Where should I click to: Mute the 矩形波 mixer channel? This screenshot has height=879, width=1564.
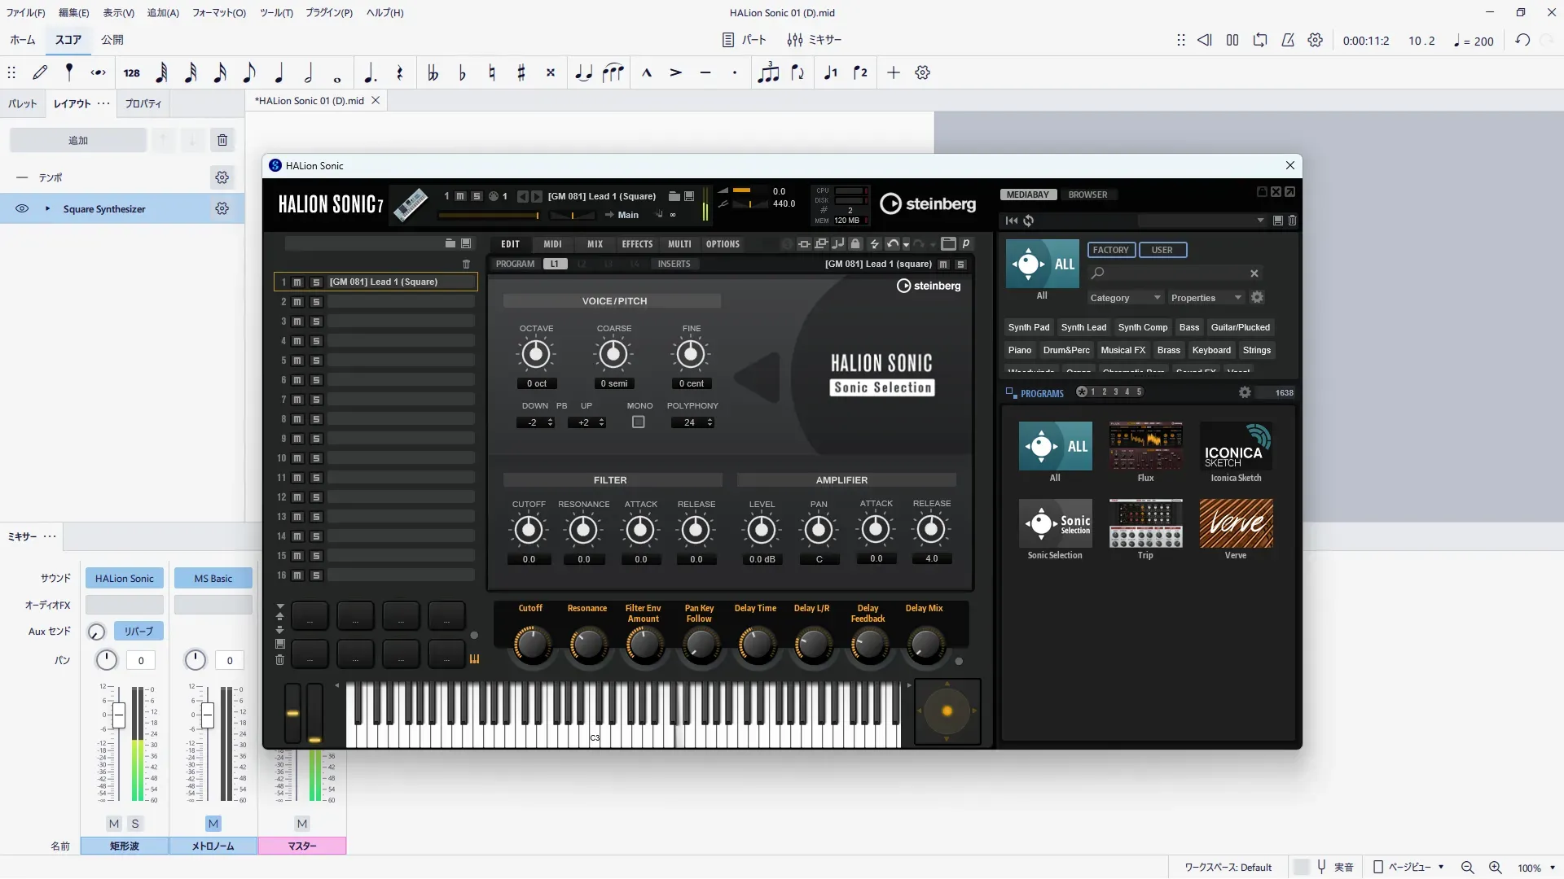[x=114, y=824]
